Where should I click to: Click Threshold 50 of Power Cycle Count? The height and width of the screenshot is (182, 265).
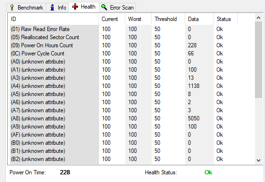pyautogui.click(x=157, y=54)
